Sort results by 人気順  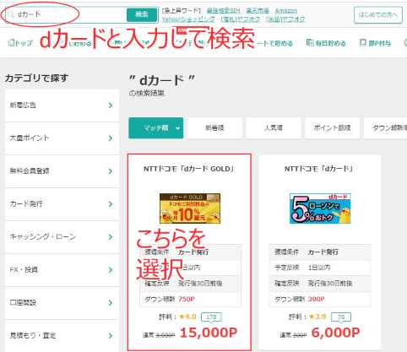pyautogui.click(x=274, y=128)
